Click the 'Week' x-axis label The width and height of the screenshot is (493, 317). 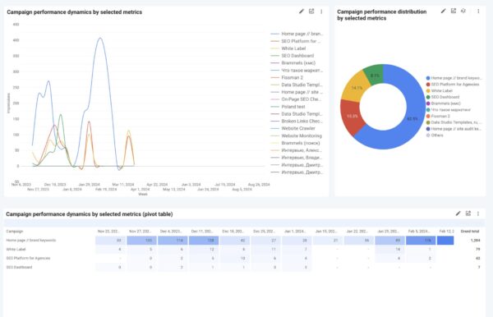(143, 194)
